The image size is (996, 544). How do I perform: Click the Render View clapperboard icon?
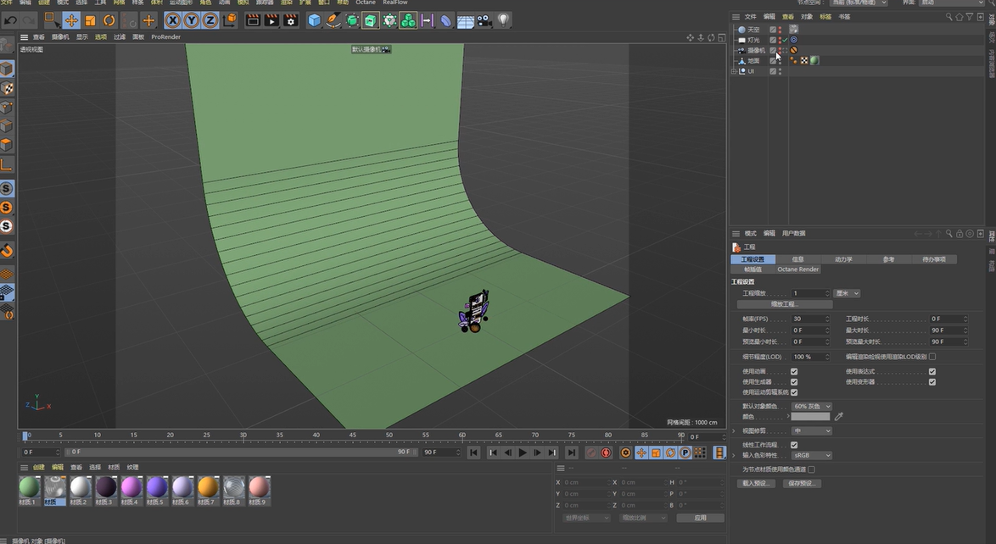(253, 20)
